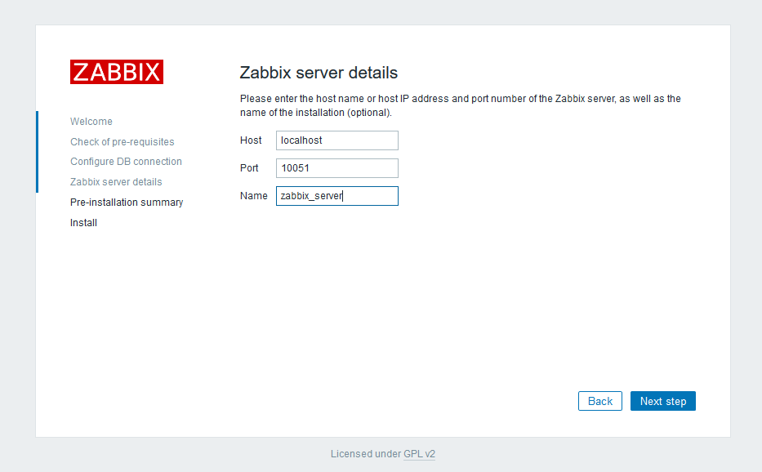Click the Port input field
Viewport: 762px width, 472px height.
click(x=337, y=168)
